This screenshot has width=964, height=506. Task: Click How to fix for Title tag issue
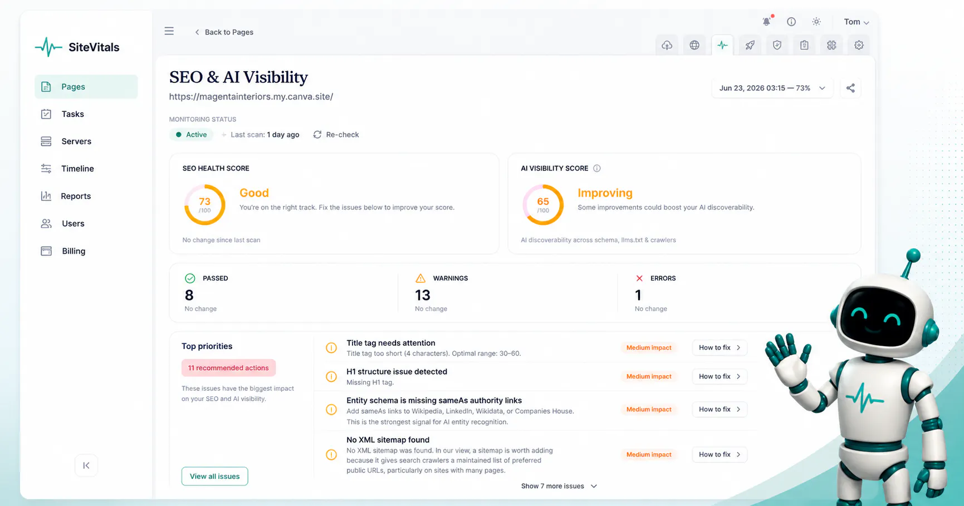(720, 348)
